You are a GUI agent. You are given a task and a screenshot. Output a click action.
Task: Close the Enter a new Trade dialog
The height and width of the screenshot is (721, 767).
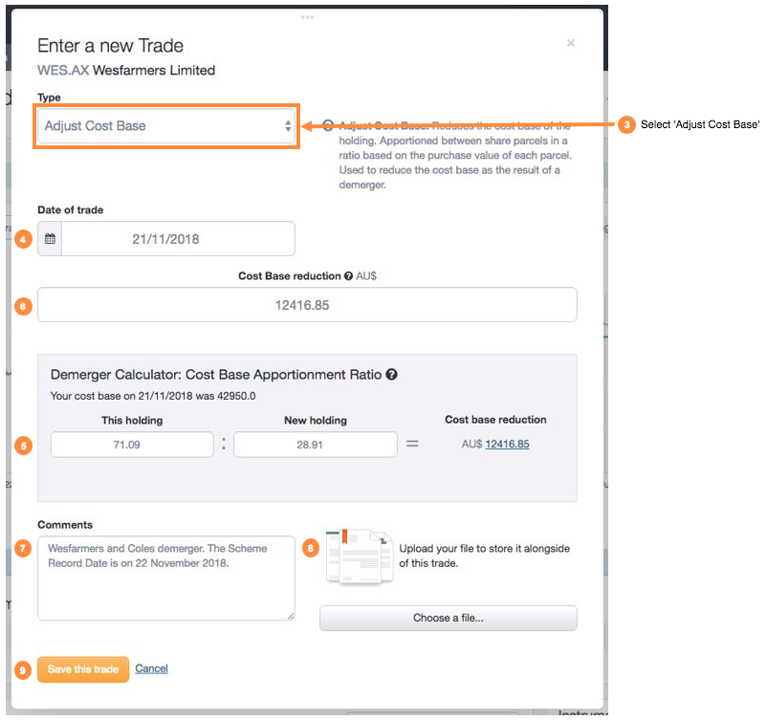(x=570, y=43)
